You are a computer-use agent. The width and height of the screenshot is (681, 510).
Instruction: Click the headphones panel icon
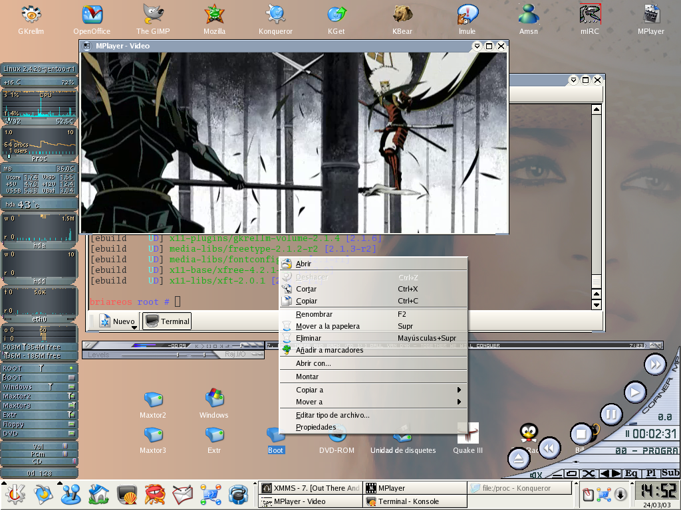(x=238, y=495)
